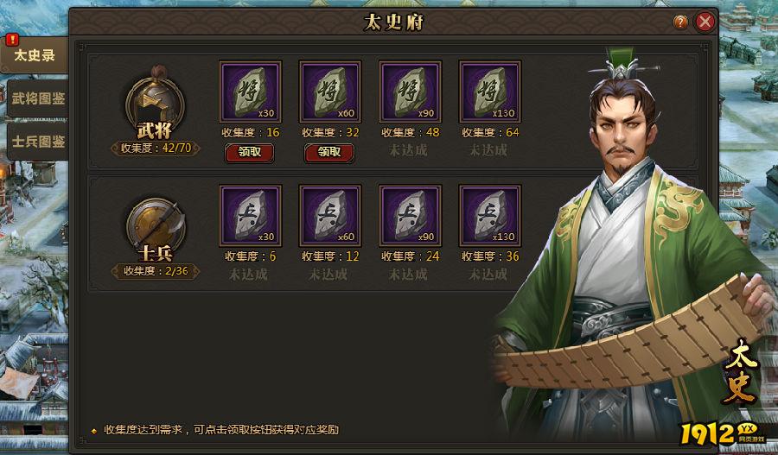Click the 武将 收集度 42/70 progress label
Viewport: 778px width, 455px height.
[156, 148]
